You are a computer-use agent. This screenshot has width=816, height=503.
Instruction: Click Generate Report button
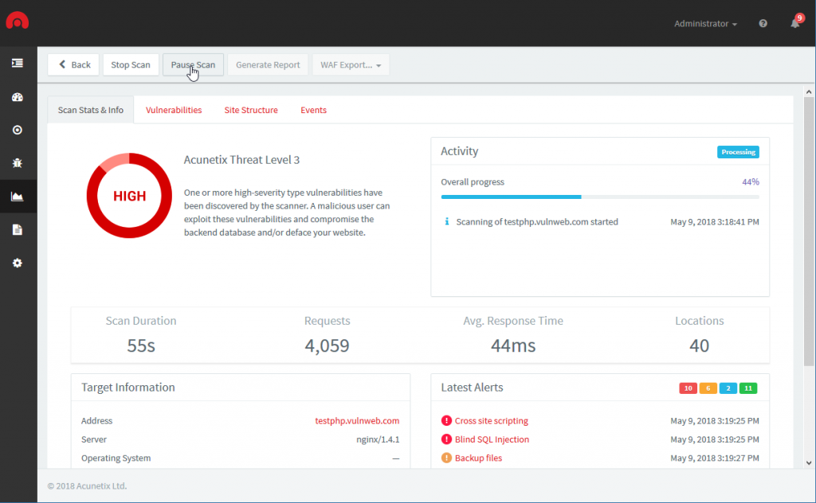(268, 65)
